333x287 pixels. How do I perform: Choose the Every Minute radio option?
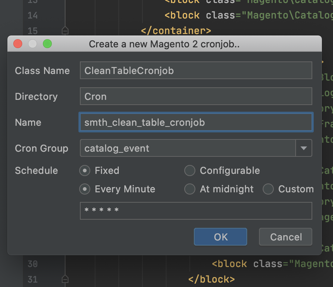point(85,189)
